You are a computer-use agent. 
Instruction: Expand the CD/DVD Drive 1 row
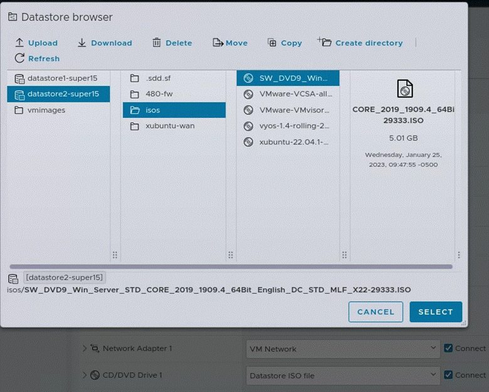point(84,375)
